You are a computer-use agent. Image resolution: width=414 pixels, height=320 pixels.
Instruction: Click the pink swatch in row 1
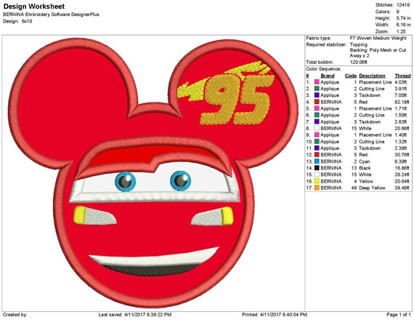pyautogui.click(x=317, y=82)
